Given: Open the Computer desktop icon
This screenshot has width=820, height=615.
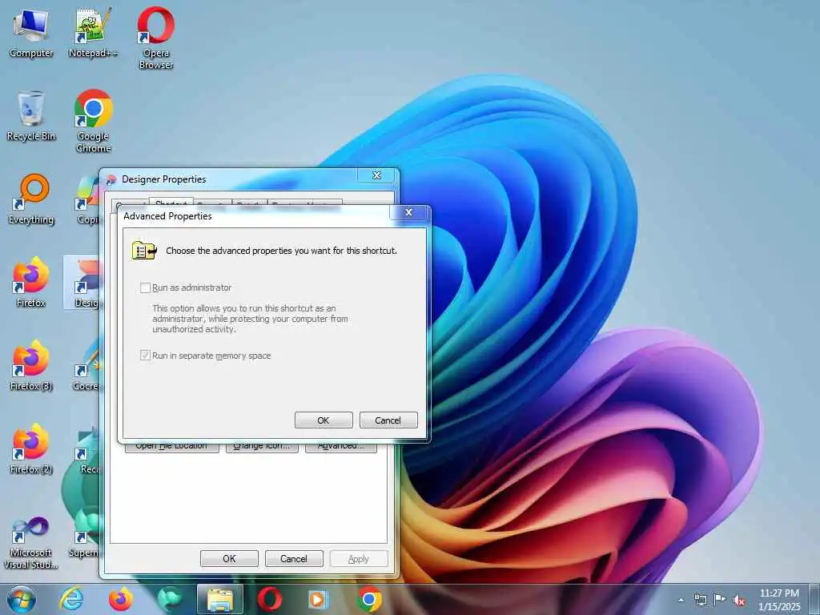Looking at the screenshot, I should point(31,32).
